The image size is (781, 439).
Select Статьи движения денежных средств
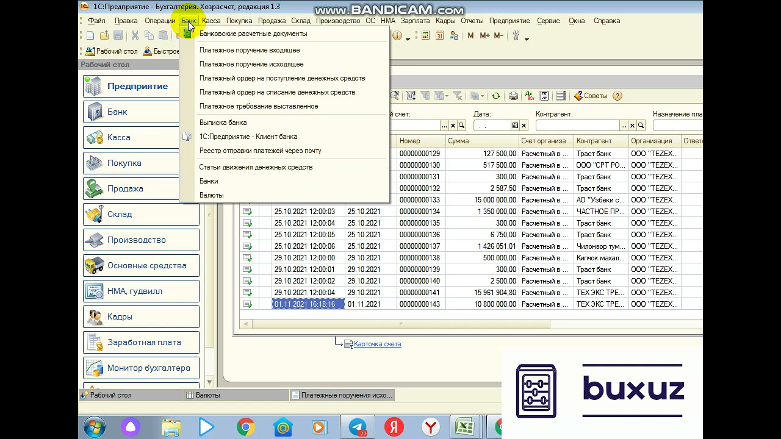[256, 167]
